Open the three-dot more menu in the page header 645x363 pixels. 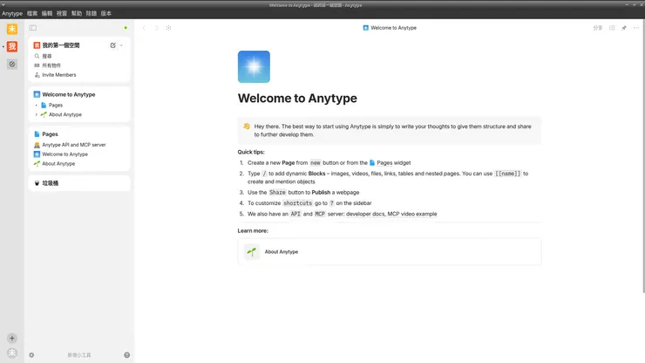tap(636, 28)
